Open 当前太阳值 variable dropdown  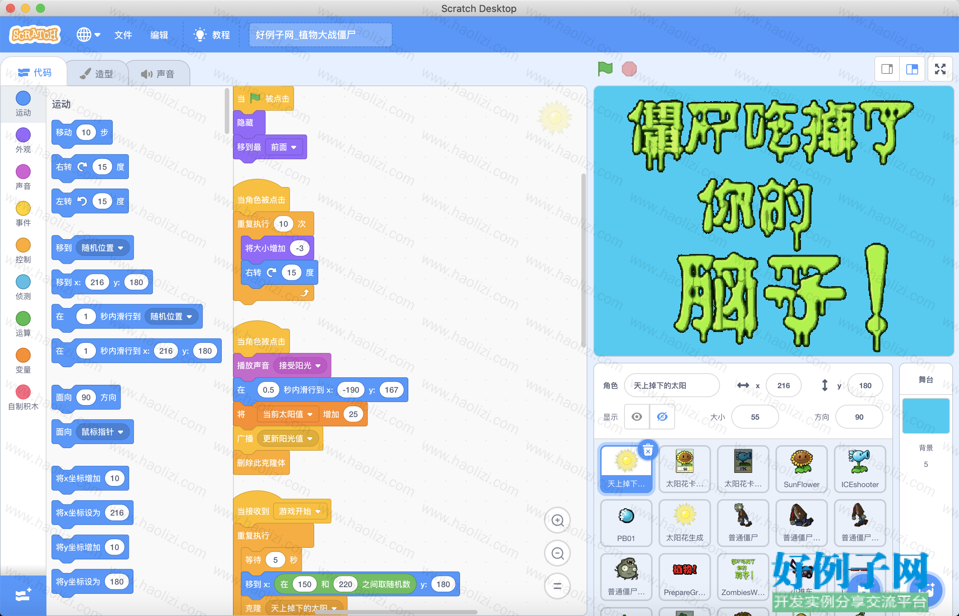(x=288, y=414)
